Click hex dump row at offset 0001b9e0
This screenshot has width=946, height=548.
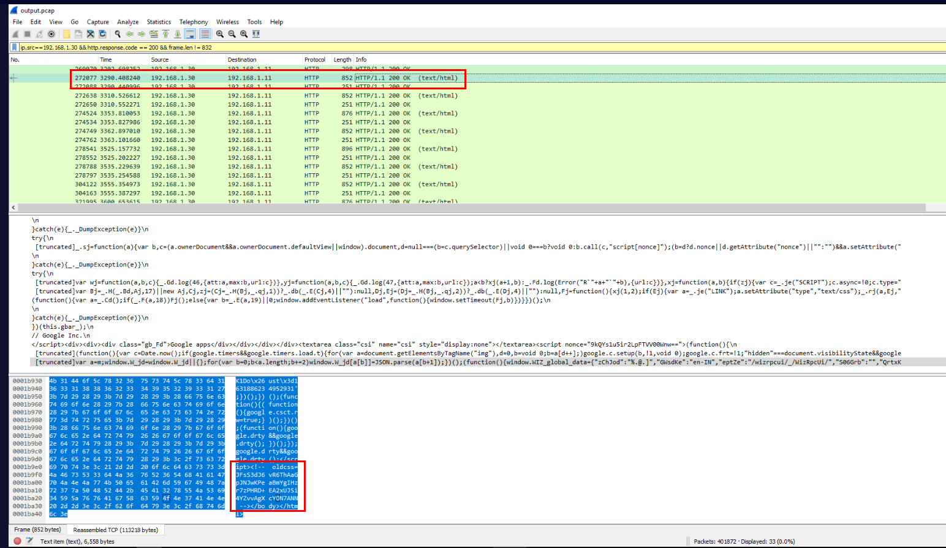155,467
